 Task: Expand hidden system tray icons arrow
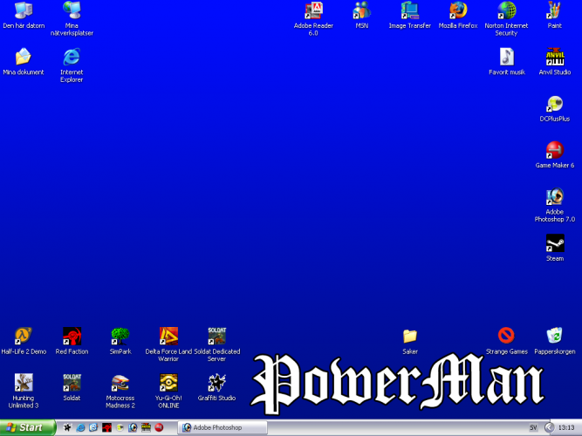click(548, 427)
